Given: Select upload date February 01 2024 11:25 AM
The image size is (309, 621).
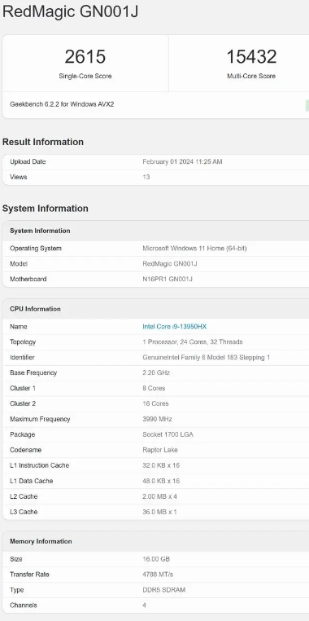Looking at the screenshot, I should click(182, 161).
